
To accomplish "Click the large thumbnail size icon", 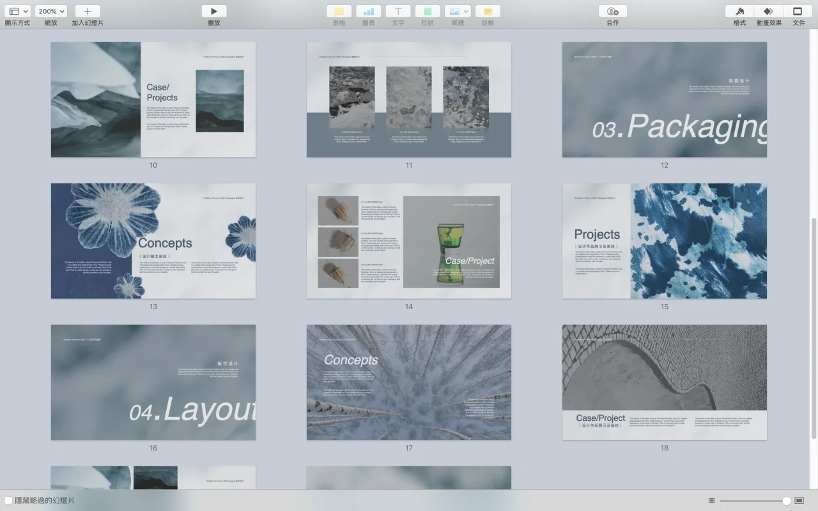I will pos(799,501).
